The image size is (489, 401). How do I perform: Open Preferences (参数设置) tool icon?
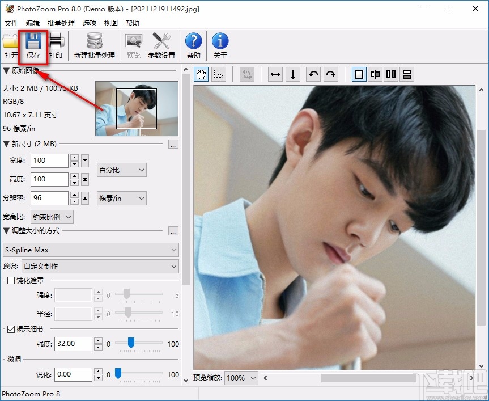click(x=161, y=45)
